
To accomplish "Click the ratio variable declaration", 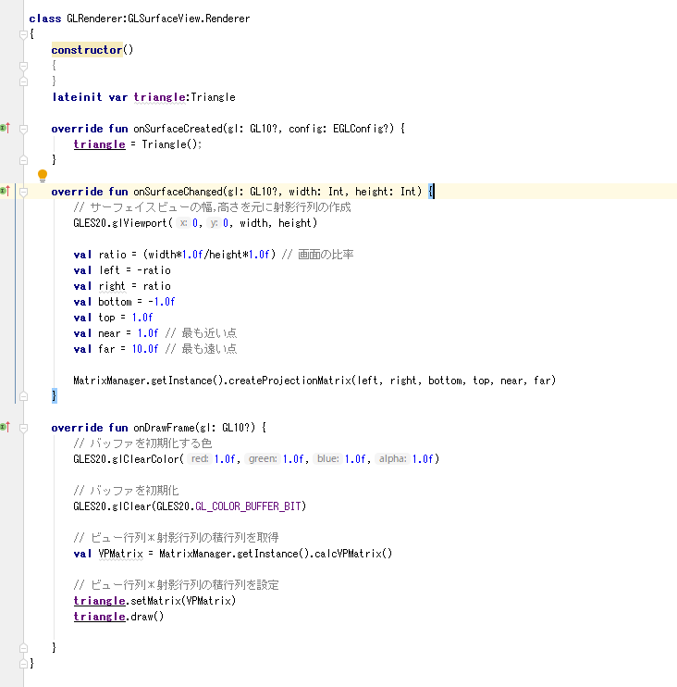I will (113, 255).
